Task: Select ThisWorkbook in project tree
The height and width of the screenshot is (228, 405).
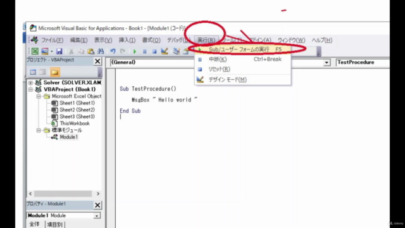Action: click(x=75, y=123)
